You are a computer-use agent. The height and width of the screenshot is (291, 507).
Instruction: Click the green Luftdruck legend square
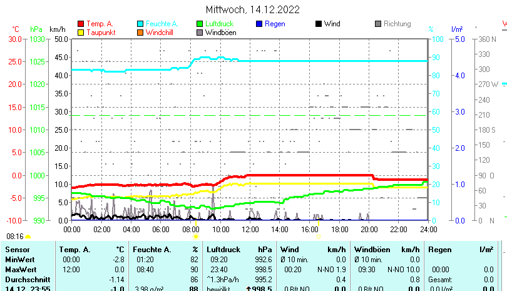click(x=200, y=24)
